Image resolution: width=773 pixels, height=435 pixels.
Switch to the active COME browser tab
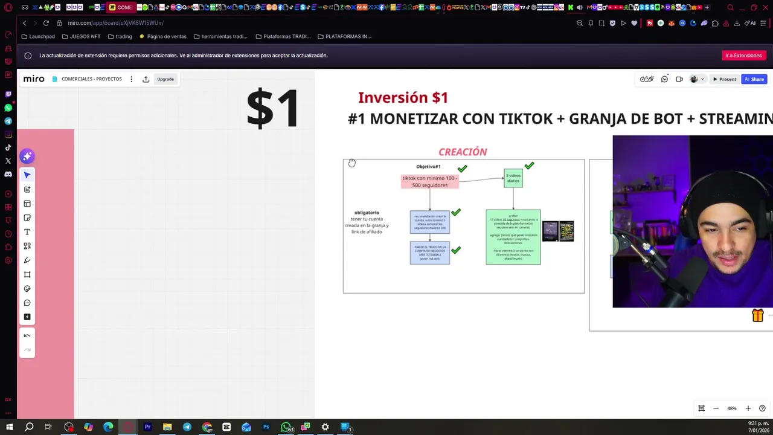[x=121, y=7]
